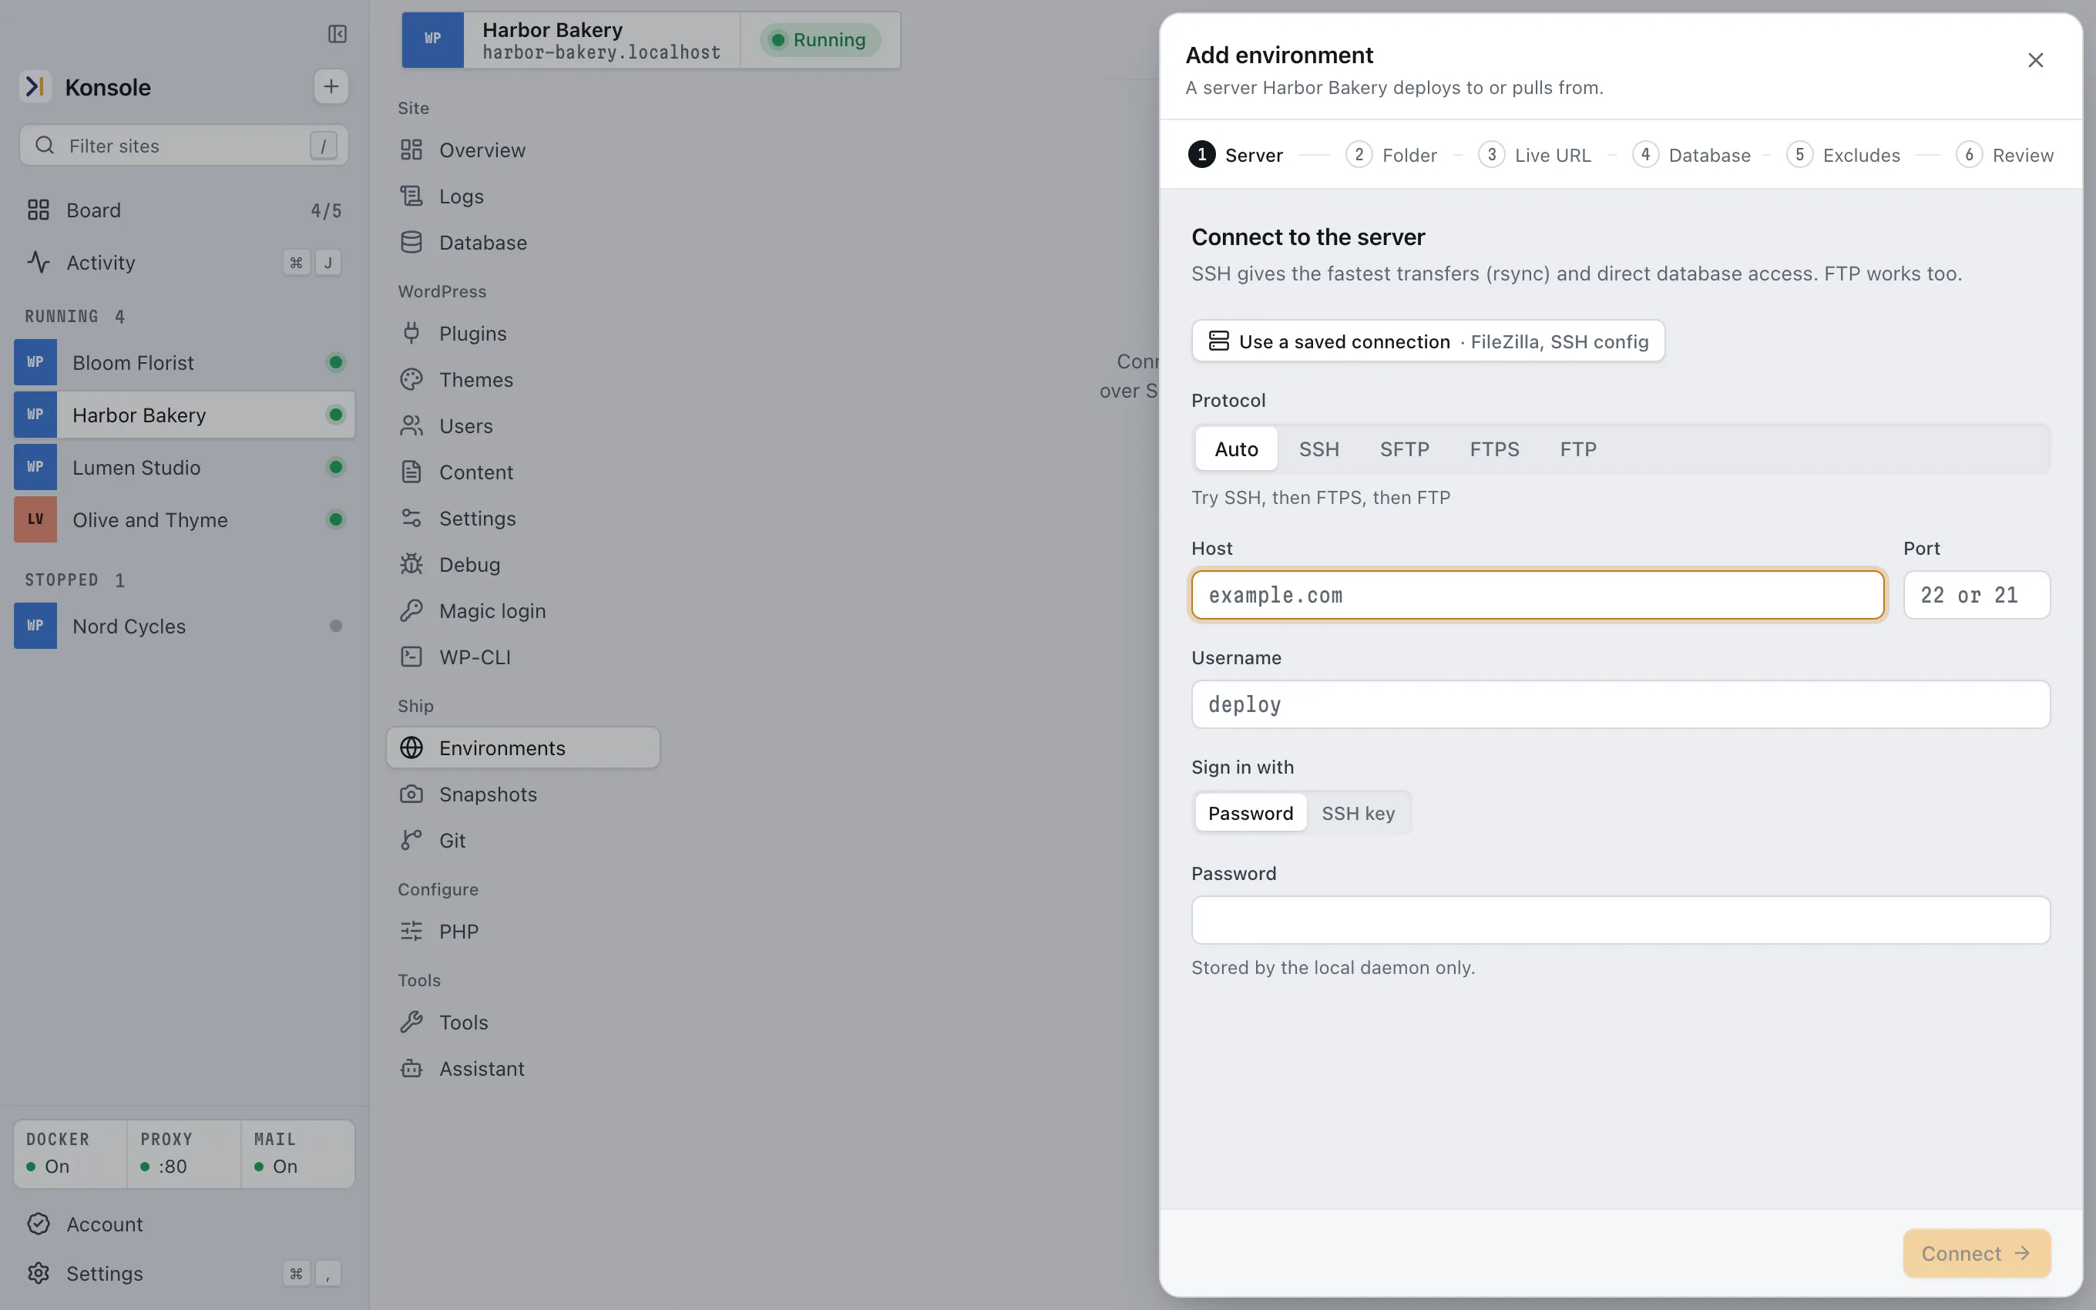Click the plus icon to add a site
This screenshot has height=1310, width=2096.
click(x=331, y=86)
